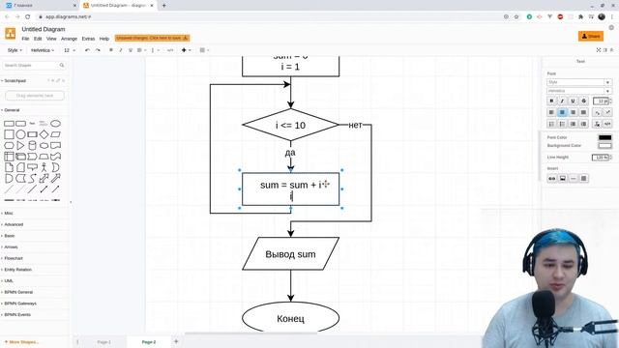Open the Style combo box in Text panel

click(579, 82)
